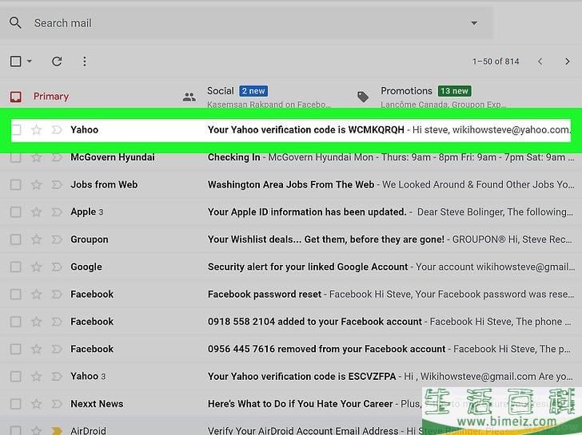Click the Primary inbox icon
The height and width of the screenshot is (435, 582).
point(16,97)
